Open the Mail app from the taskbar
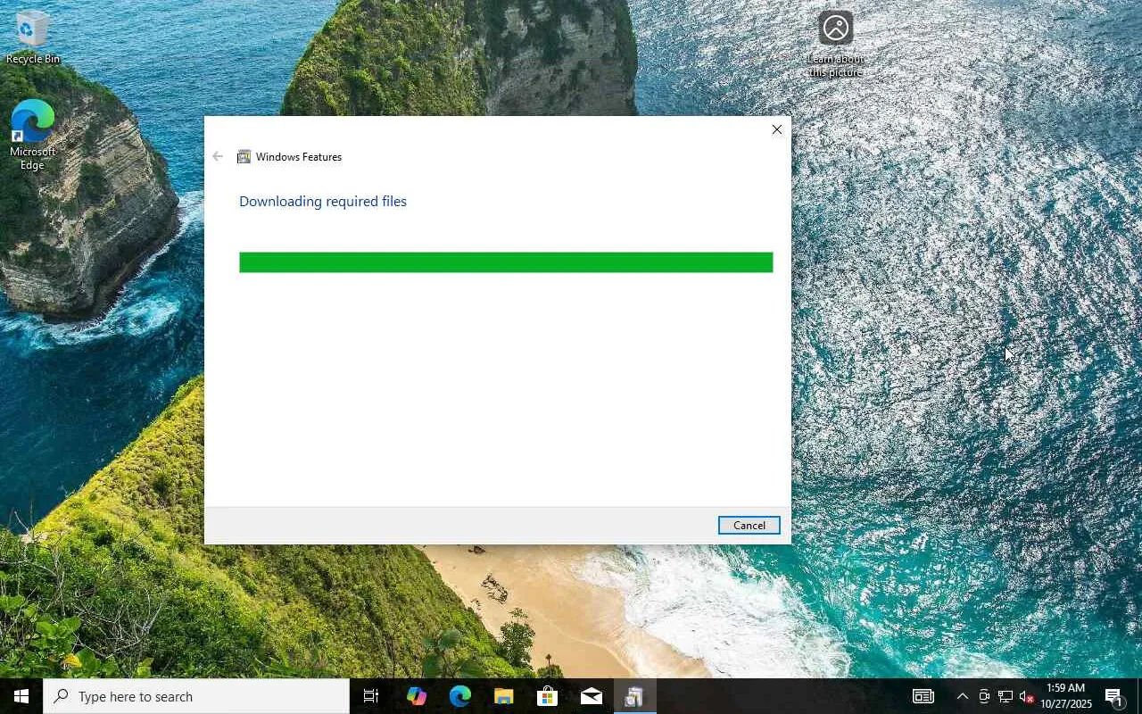Screen dimensions: 1142x714 point(591,696)
